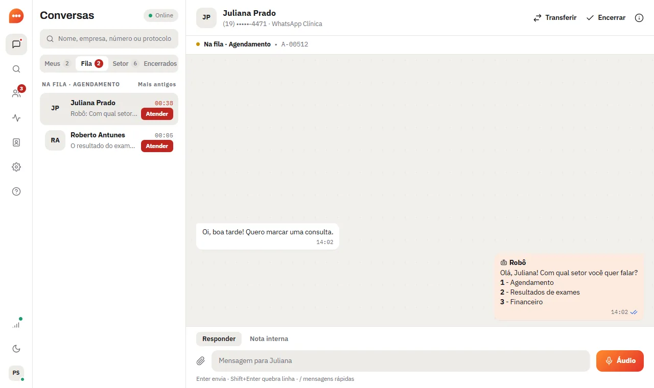This screenshot has height=388, width=654.
Task: Switch to the Encerrados tab
Action: coord(160,64)
